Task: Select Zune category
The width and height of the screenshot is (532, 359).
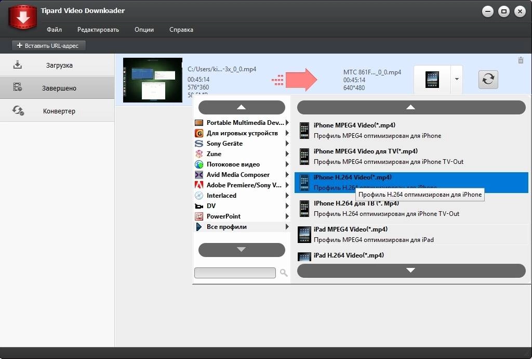Action: coord(242,154)
